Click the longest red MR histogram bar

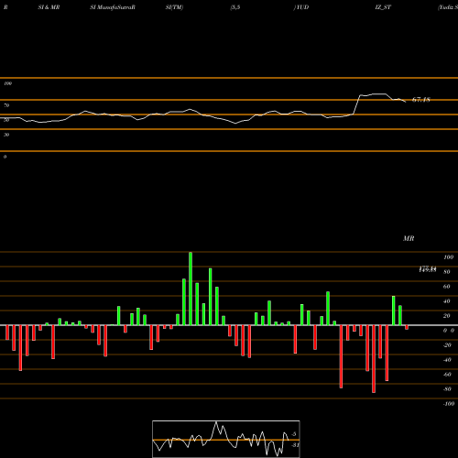click(x=374, y=359)
